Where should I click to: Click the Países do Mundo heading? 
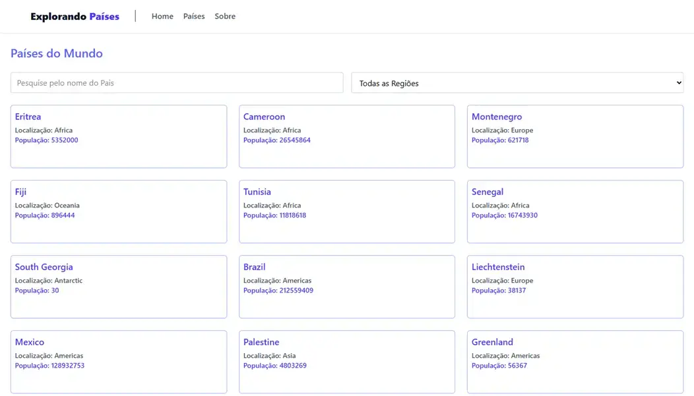(x=57, y=53)
